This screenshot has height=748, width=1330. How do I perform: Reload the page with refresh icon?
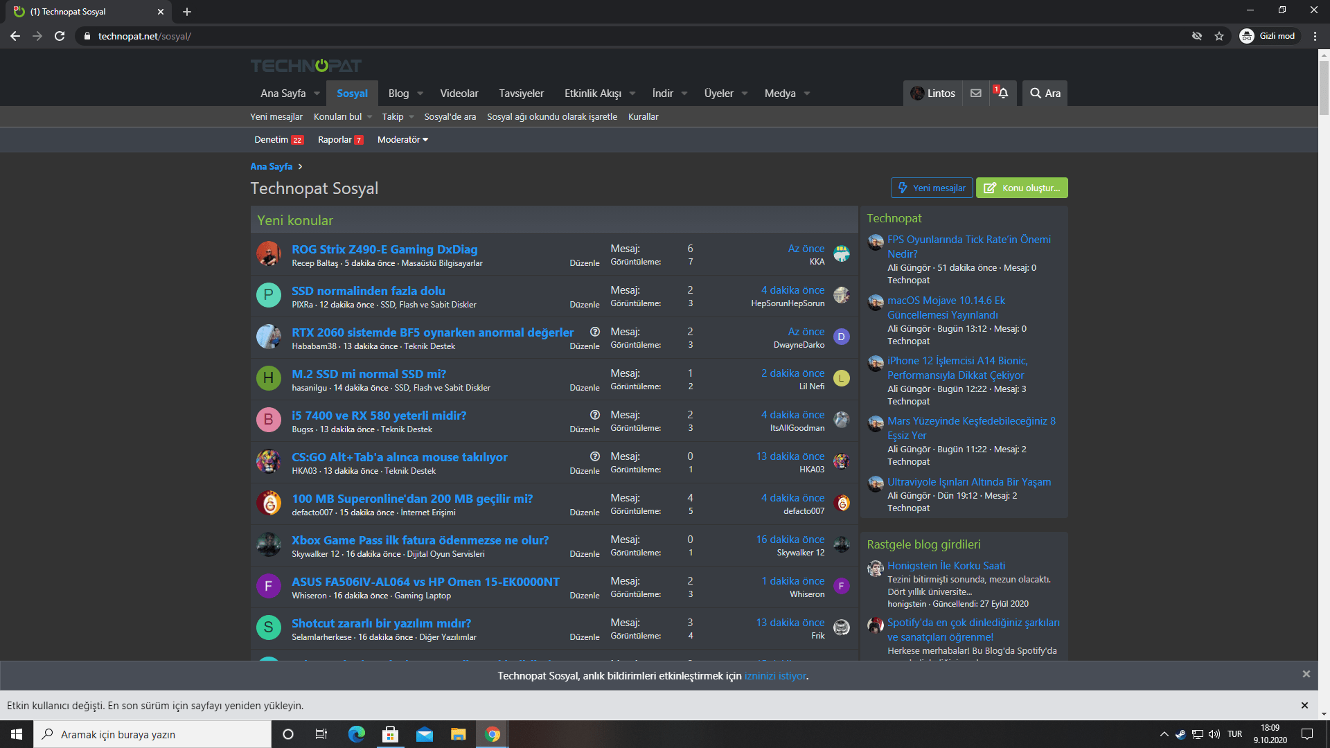pos(60,36)
